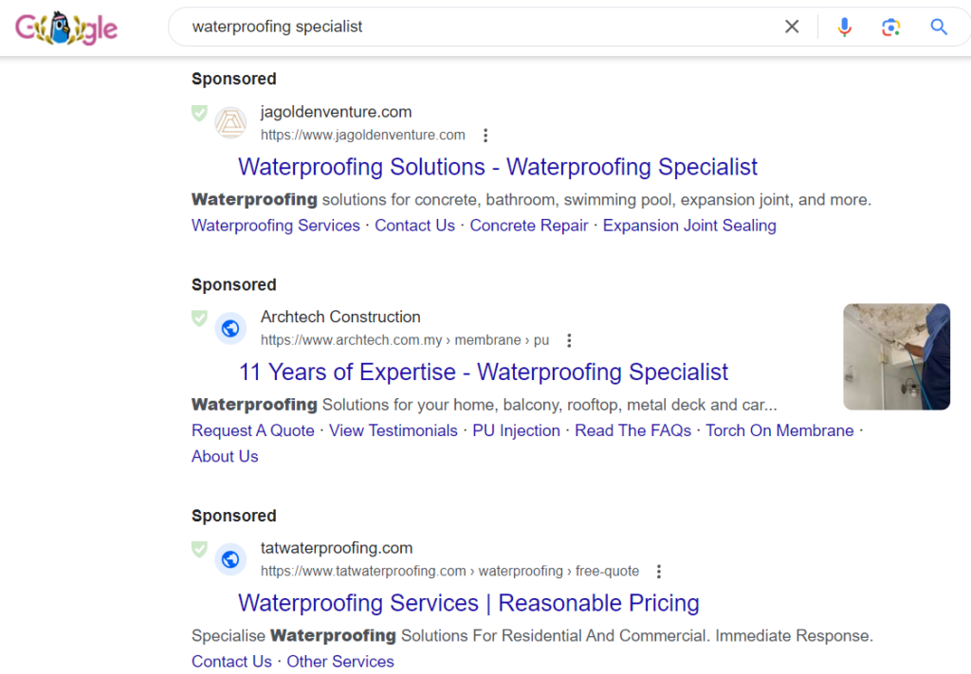Viewport: 971px width, 674px height.
Task: Open three-dot menu for jagoldenventure ad
Action: pyautogui.click(x=485, y=135)
